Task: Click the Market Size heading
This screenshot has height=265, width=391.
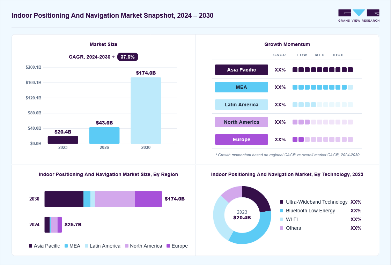Action: [x=103, y=44]
